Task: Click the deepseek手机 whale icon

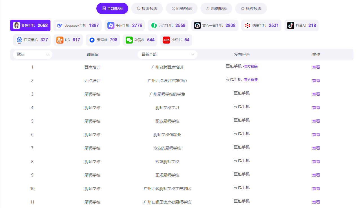Action: click(59, 25)
